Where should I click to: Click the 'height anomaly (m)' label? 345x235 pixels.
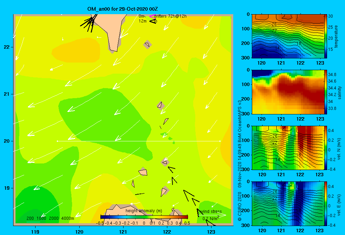[x=144, y=211]
